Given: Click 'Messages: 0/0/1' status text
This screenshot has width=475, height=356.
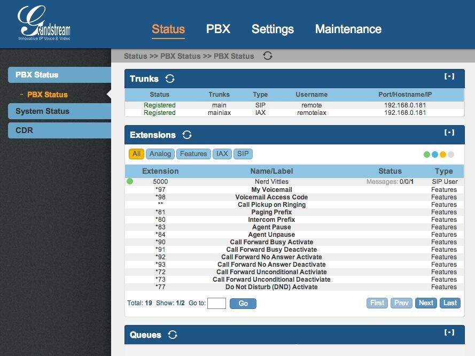Looking at the screenshot, I should (x=390, y=182).
